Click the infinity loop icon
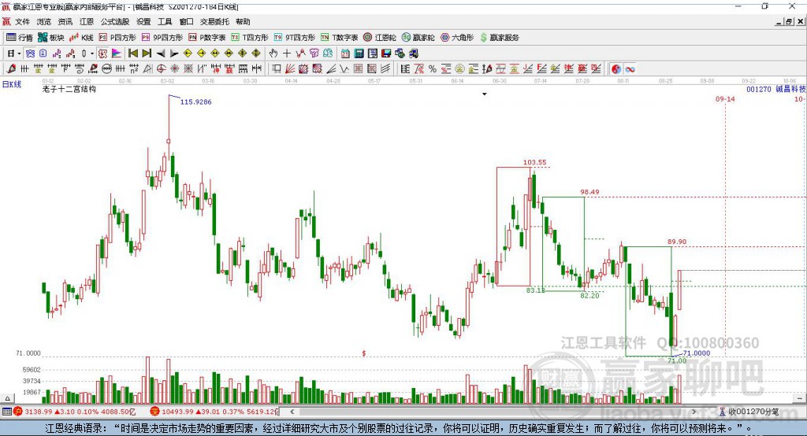Image resolution: width=807 pixels, height=436 pixels. pos(630,69)
